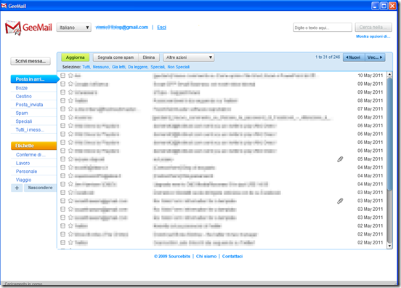Click the search text field
The image size is (401, 288).
(x=323, y=28)
